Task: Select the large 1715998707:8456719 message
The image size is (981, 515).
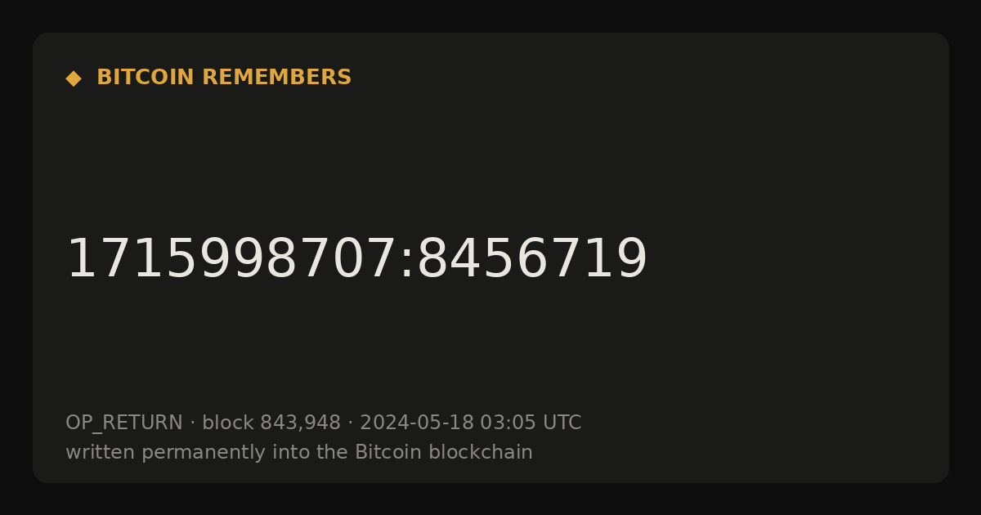Action: pos(356,260)
